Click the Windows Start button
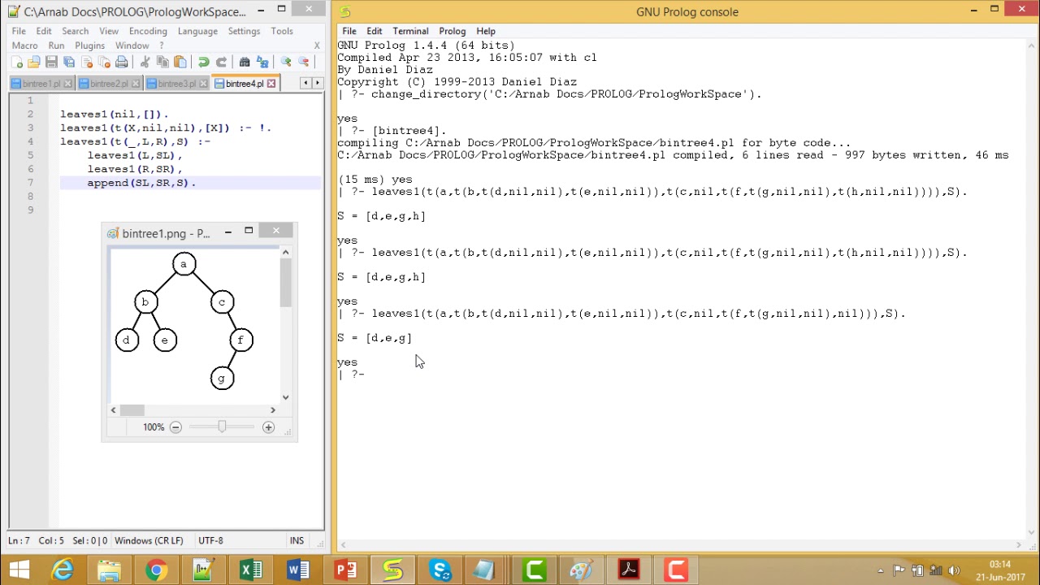The height and width of the screenshot is (585, 1040). (19, 570)
